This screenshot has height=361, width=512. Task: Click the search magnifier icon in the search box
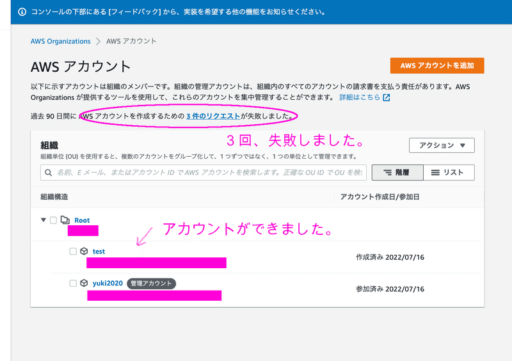tap(49, 172)
